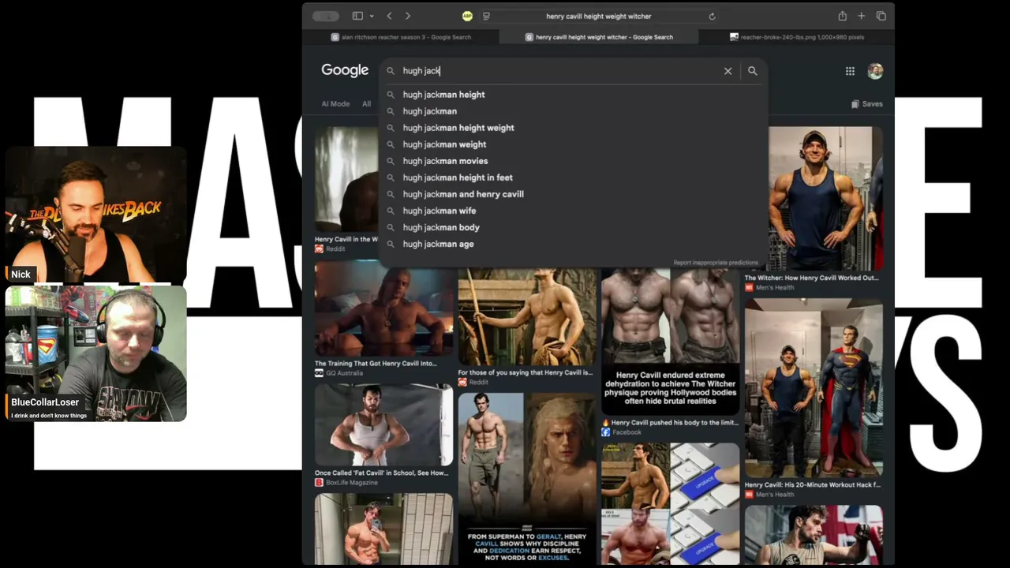Open 'For those of you saying that Henry Cavill' image

527,317
